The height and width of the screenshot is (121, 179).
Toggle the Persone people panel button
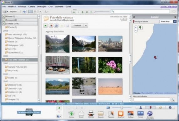(141, 108)
